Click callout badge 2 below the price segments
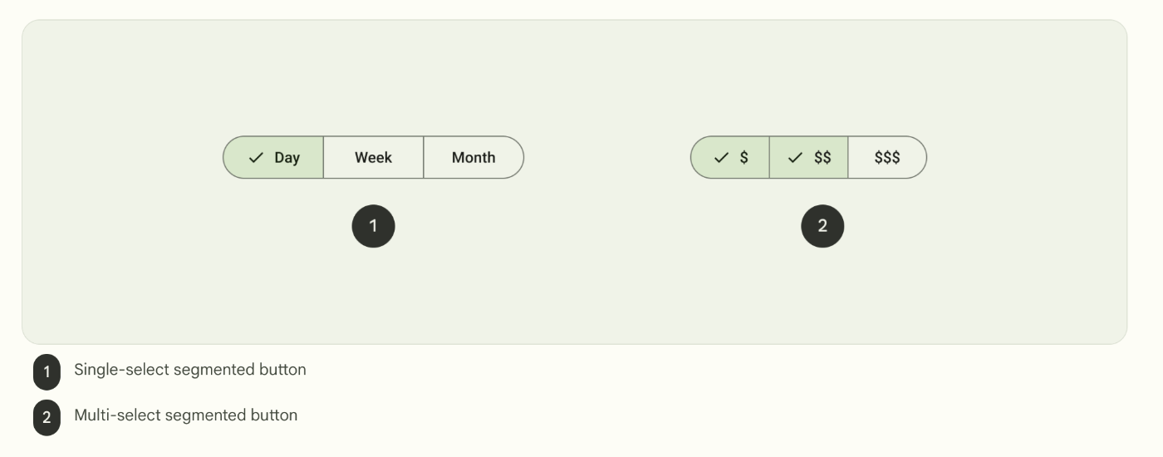The height and width of the screenshot is (457, 1163). tap(822, 226)
